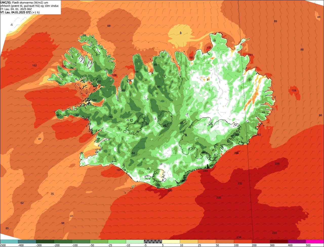The image size is (324, 247).
Task: Choose the red-orange 100 to 200 legend swatch
Action: (243, 241)
